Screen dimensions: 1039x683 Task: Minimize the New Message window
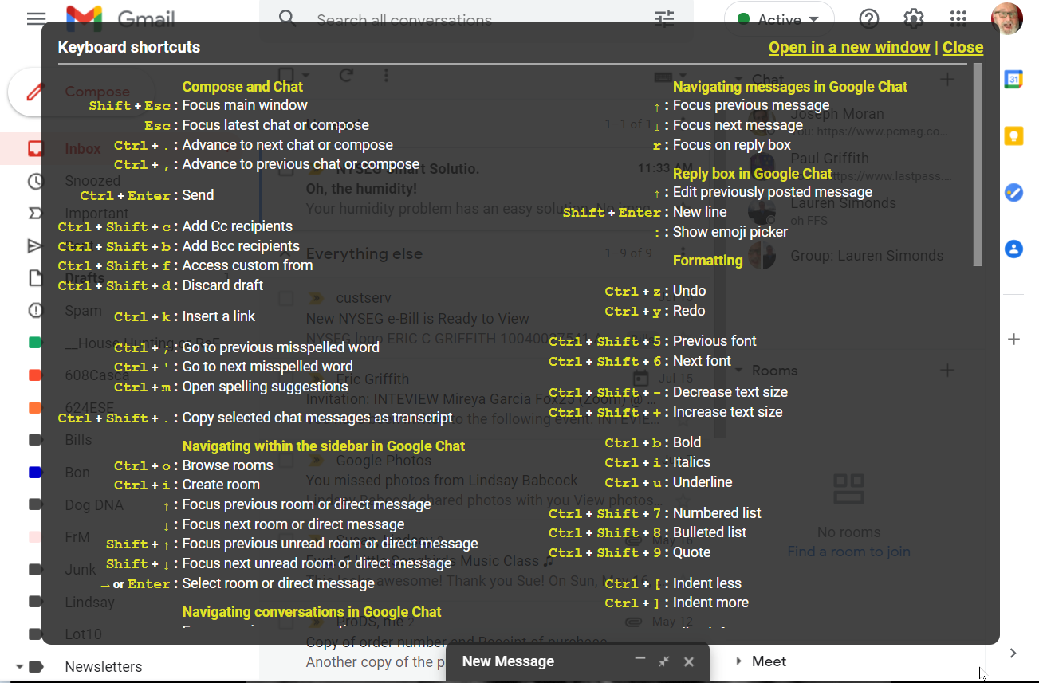click(x=640, y=660)
